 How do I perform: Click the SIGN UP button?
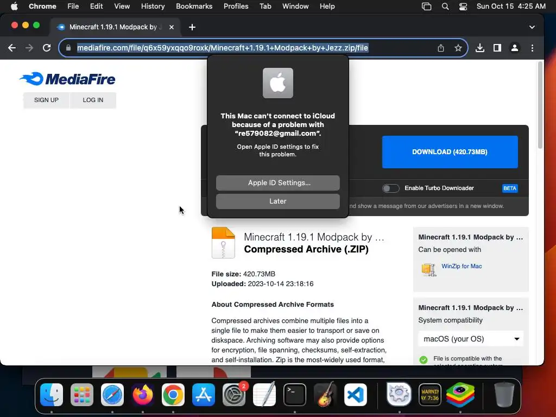47,100
